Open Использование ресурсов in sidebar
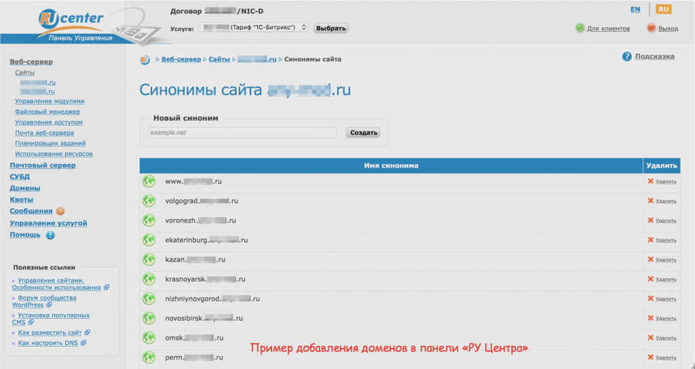 point(54,154)
